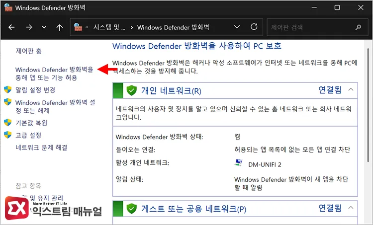Click '활성 개인 네트워크:' label
This screenshot has width=373, height=225.
(x=142, y=163)
